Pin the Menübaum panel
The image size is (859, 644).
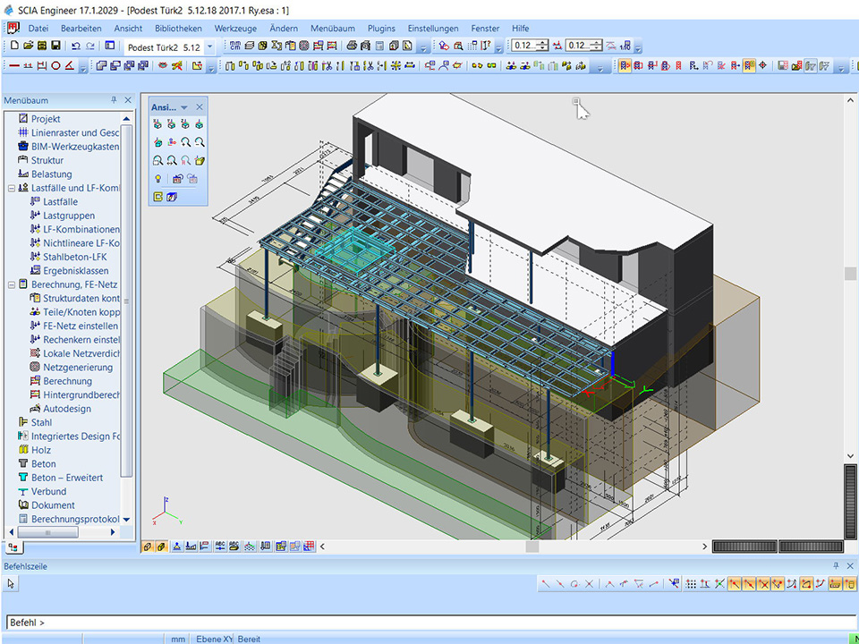point(114,100)
